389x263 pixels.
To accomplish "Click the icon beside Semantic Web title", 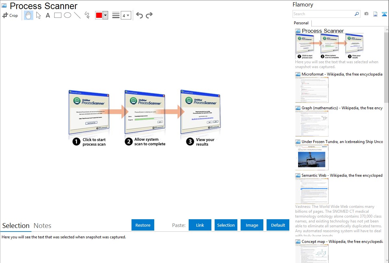I will (x=298, y=175).
